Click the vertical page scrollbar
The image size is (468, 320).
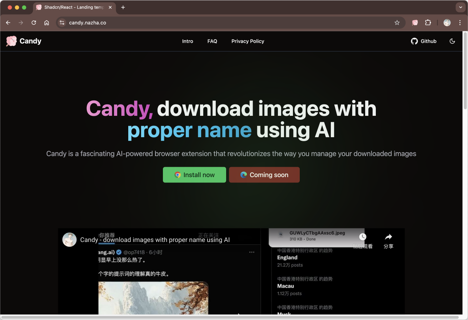click(x=465, y=71)
